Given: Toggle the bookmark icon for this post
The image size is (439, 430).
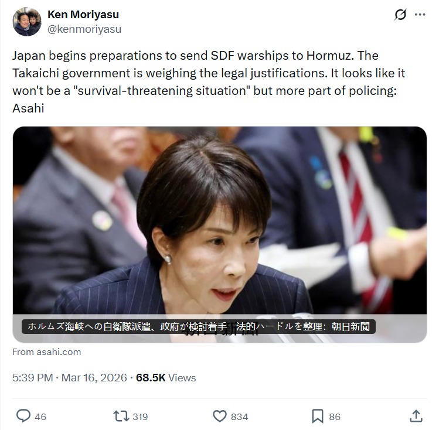Looking at the screenshot, I should pyautogui.click(x=318, y=417).
